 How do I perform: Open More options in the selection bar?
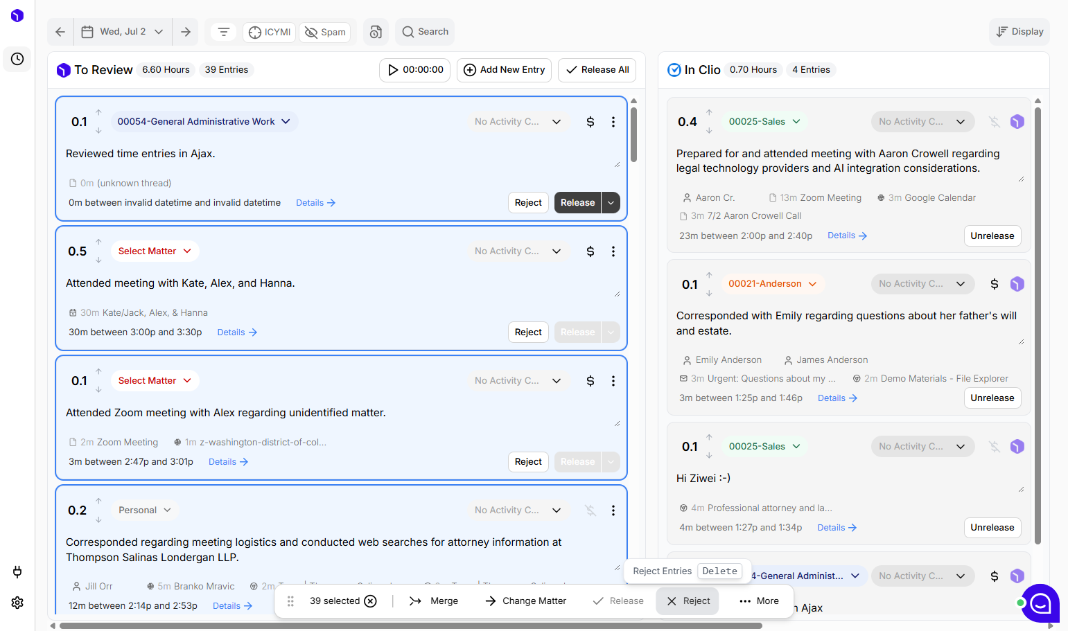pos(759,601)
